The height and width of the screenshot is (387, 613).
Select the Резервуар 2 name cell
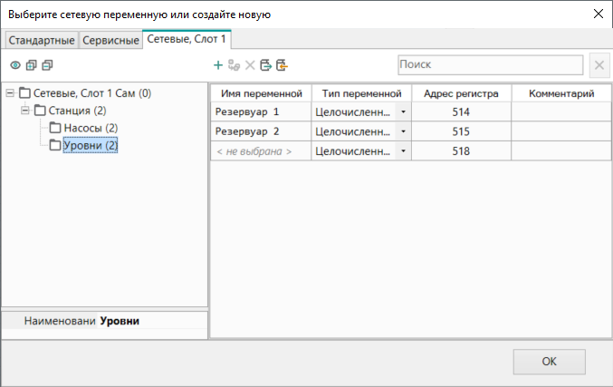(x=261, y=131)
